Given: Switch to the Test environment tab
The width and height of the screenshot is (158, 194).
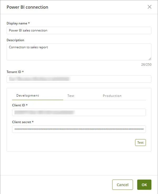Looking at the screenshot, I should (71, 96).
